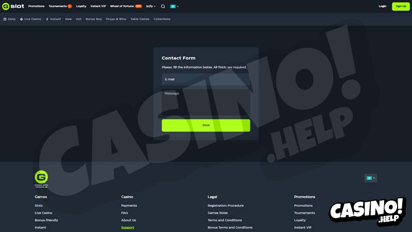The image size is (412, 232).
Task: Open footer Bonus-friendly link
Action: (46, 220)
